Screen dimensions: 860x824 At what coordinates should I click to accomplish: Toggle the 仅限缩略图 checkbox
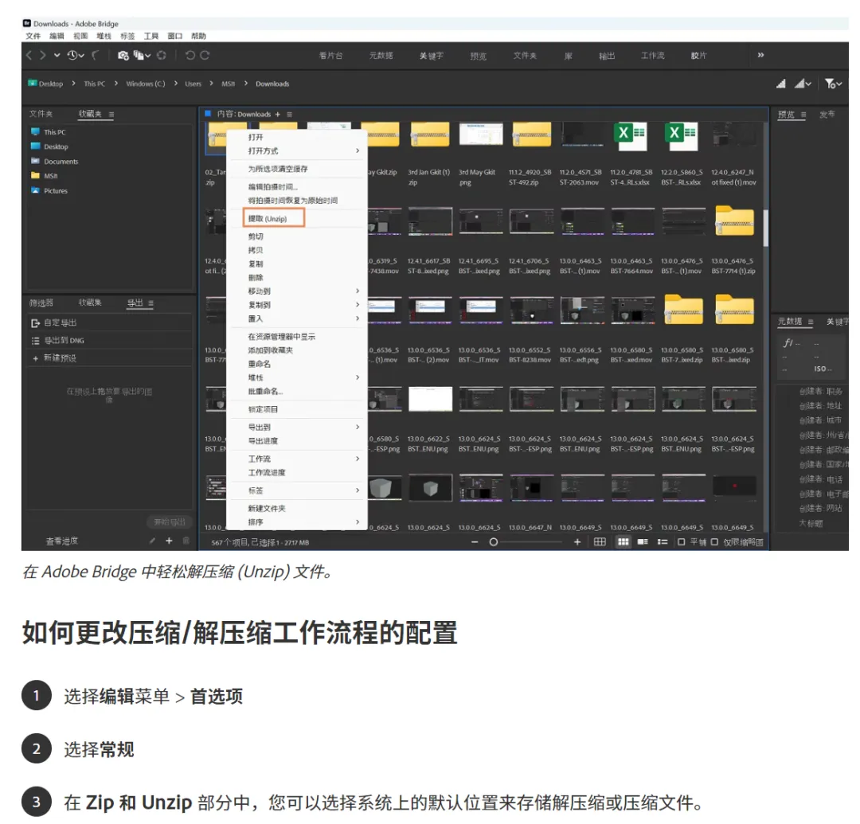(x=714, y=541)
